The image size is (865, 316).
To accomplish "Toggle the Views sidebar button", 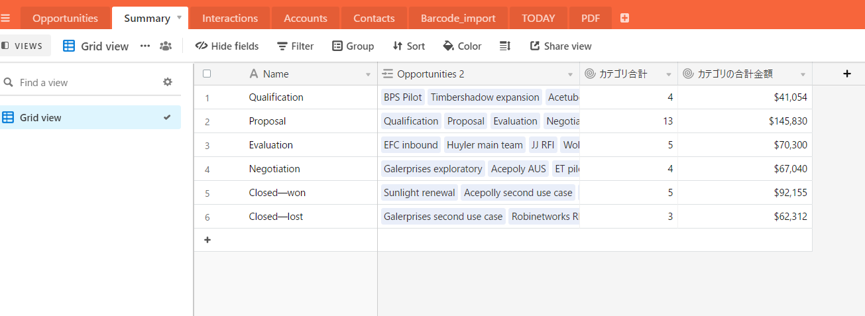I will [24, 46].
